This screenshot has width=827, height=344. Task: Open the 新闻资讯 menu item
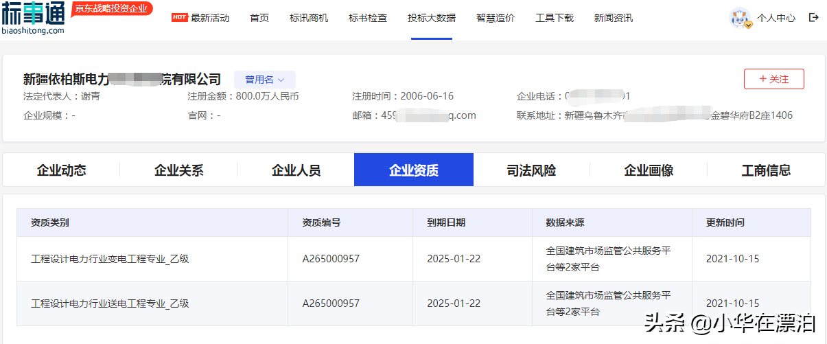click(x=614, y=18)
